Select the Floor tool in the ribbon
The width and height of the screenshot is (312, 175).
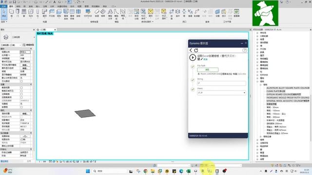(x=59, y=13)
